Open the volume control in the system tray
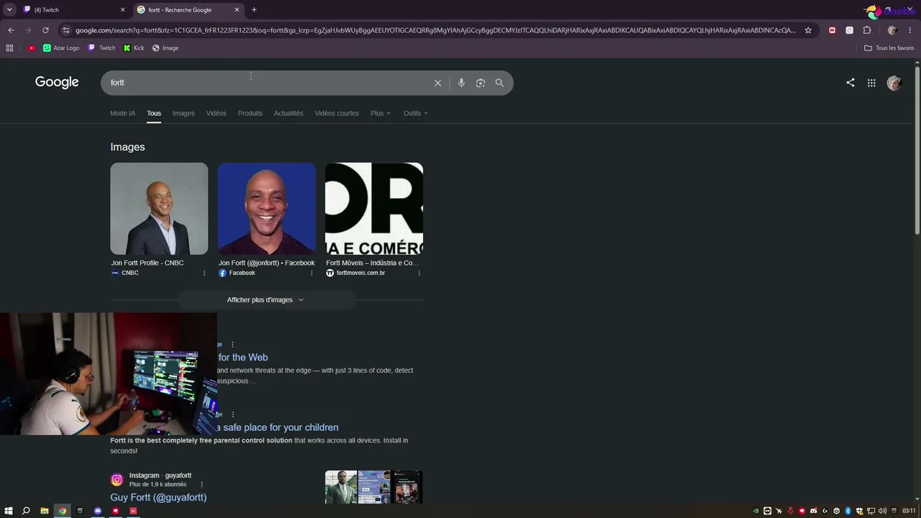Viewport: 921px width, 518px height. coord(883,511)
